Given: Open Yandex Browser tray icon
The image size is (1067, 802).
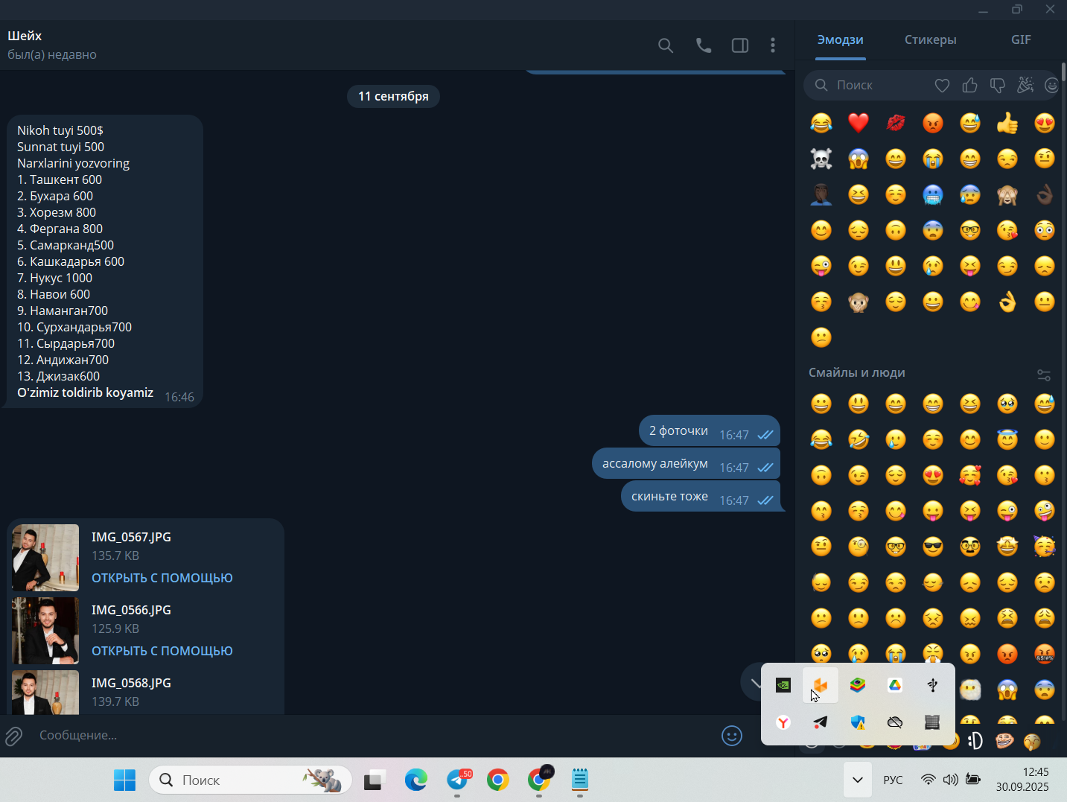Looking at the screenshot, I should pos(783,722).
